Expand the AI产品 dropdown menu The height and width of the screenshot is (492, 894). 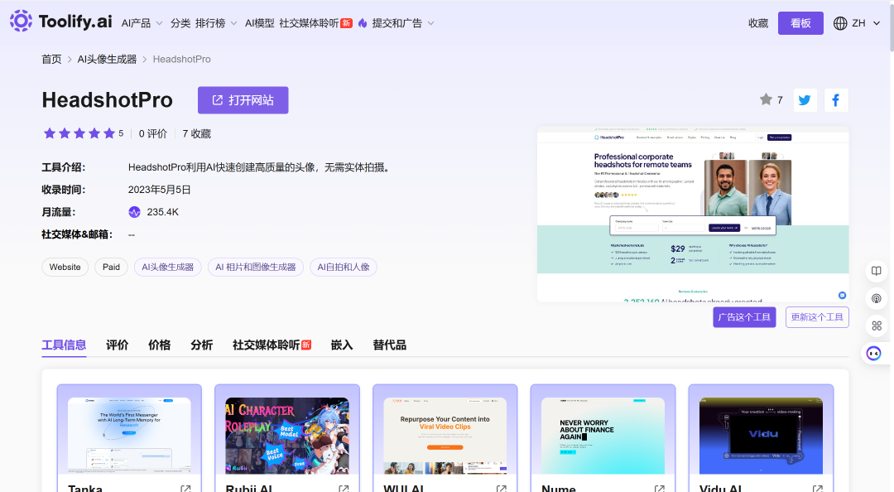pos(142,23)
